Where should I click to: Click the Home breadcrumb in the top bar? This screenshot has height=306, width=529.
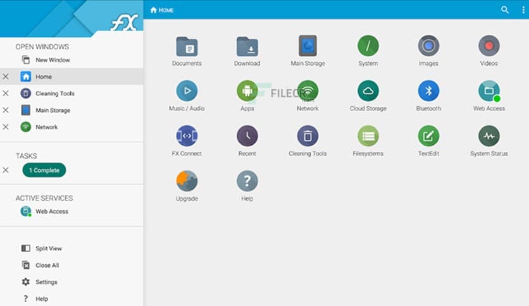[162, 10]
